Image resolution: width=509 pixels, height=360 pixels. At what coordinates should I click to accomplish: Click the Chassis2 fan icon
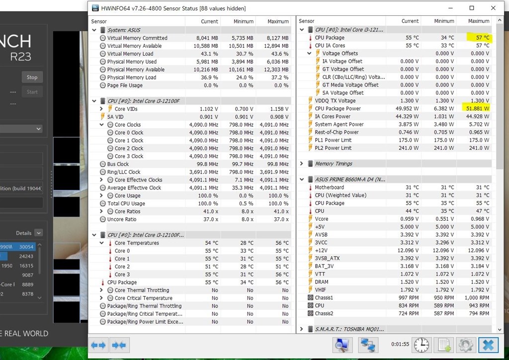pyautogui.click(x=310, y=314)
